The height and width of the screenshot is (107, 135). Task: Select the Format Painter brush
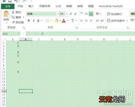pos(13,22)
